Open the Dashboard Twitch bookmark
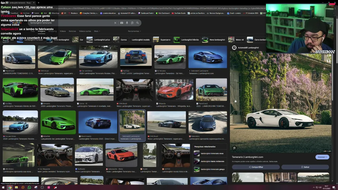 (x=146, y=13)
